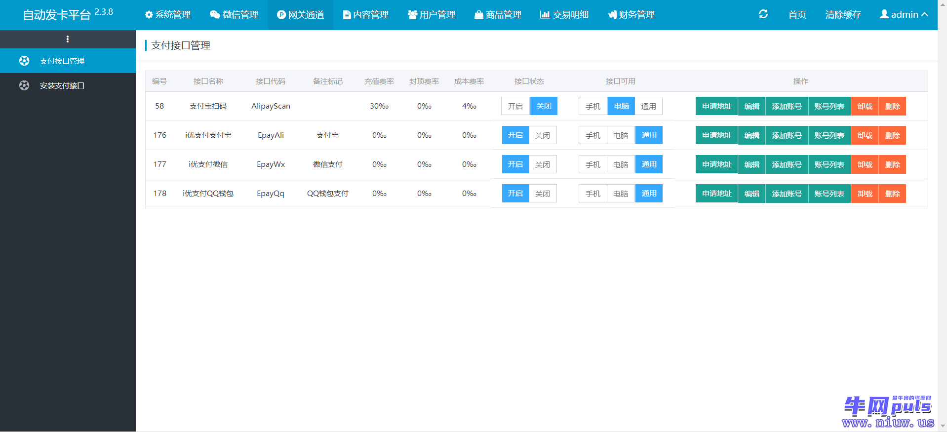Select 安装支付接口 in the sidebar

point(68,85)
